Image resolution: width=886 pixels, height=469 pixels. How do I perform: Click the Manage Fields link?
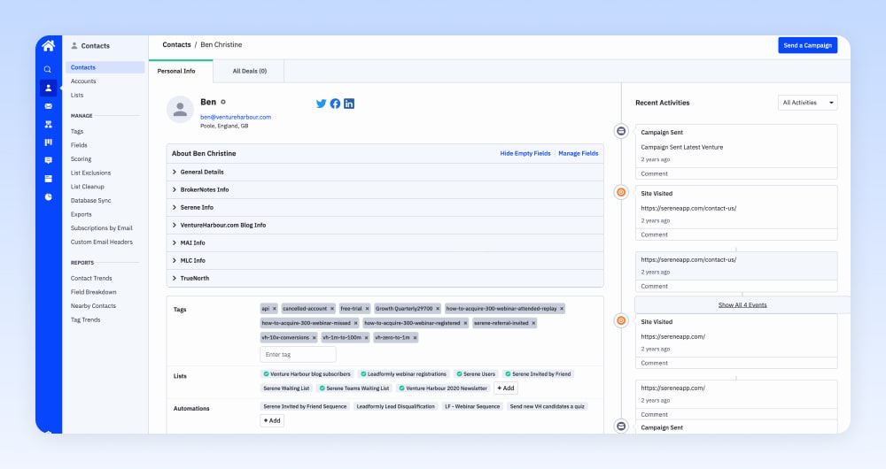pos(578,153)
